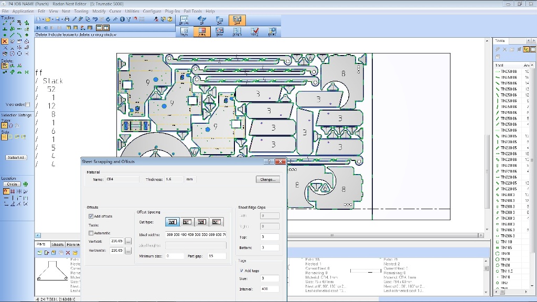Switch to the Sheets tab
This screenshot has height=302, width=537.
(x=58, y=244)
